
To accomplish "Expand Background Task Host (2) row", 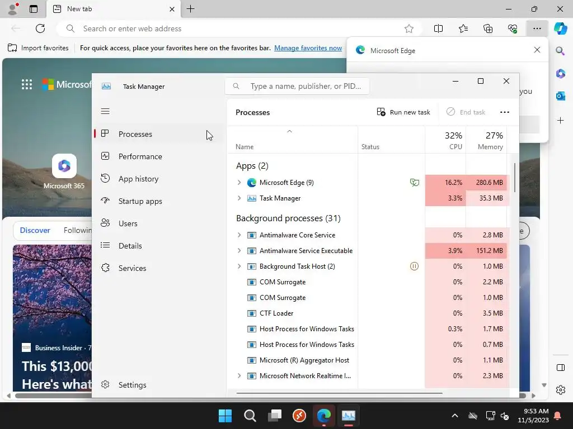I will click(239, 266).
